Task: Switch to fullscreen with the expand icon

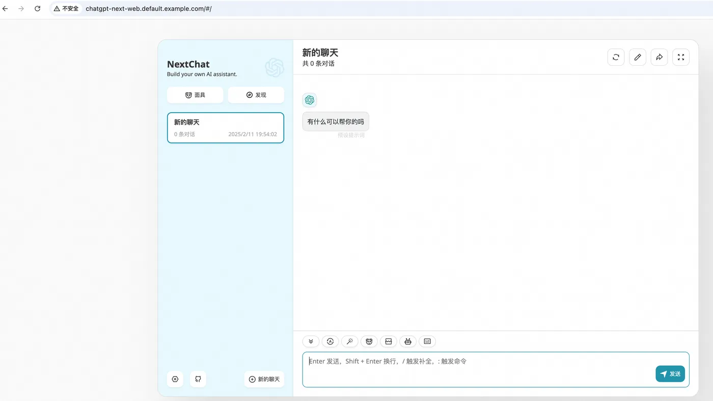Action: [681, 57]
